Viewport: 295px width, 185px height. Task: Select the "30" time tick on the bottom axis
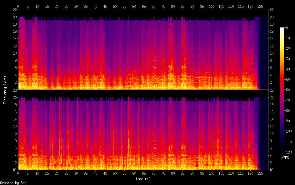click(x=76, y=174)
